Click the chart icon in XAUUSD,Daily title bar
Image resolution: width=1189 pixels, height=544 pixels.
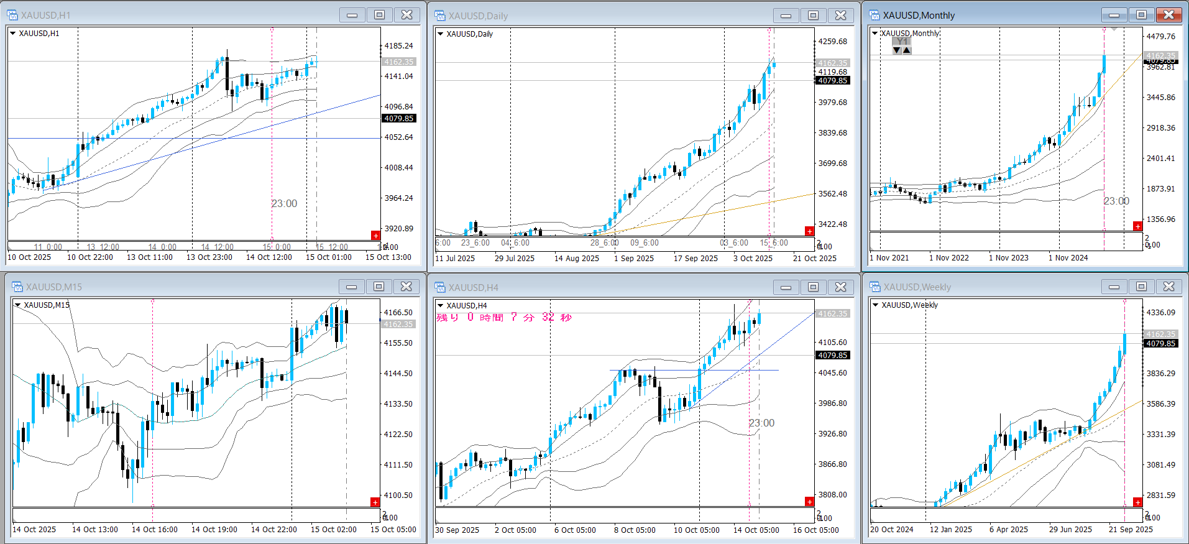[x=440, y=16]
